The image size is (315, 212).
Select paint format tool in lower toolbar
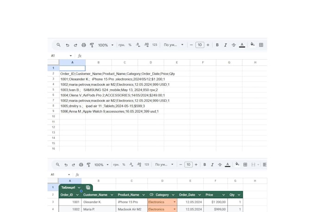pos(88,165)
